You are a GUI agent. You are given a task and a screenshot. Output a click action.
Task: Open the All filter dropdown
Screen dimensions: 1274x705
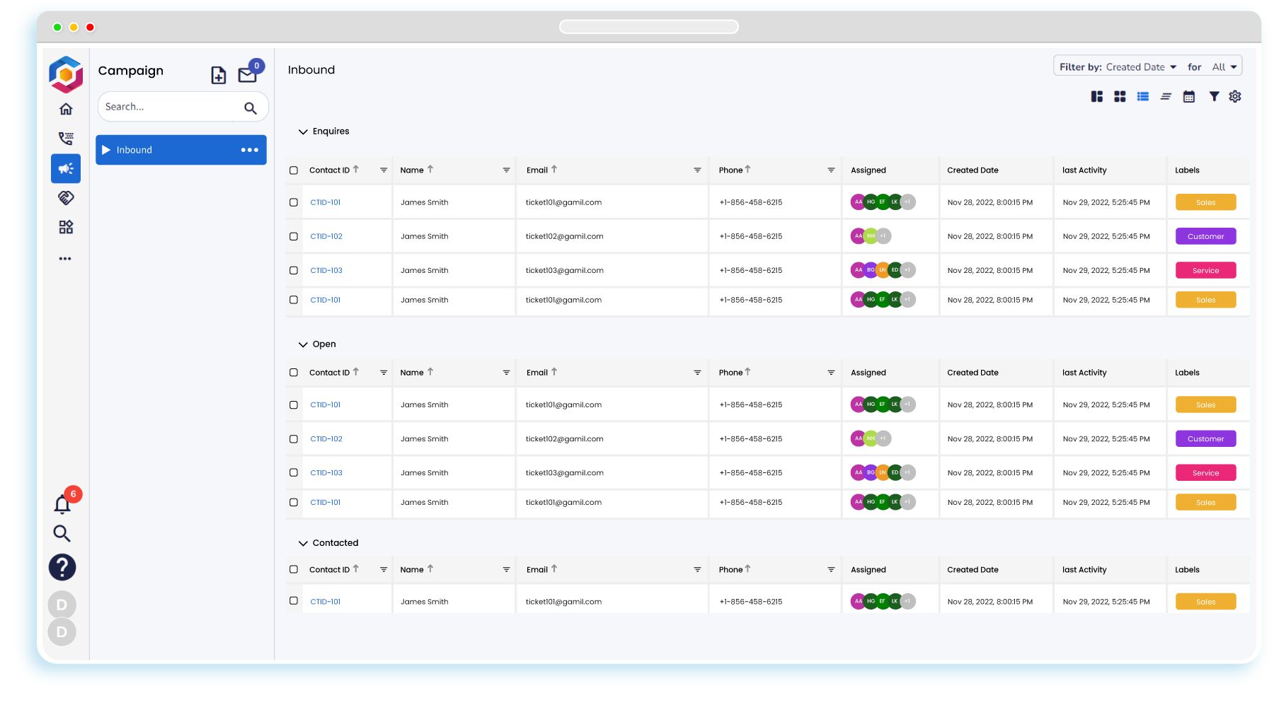[1224, 66]
